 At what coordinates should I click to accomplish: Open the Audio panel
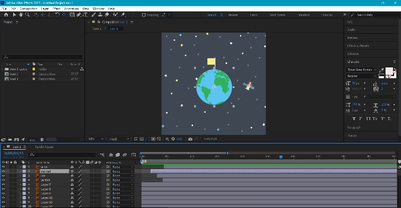[x=351, y=30]
